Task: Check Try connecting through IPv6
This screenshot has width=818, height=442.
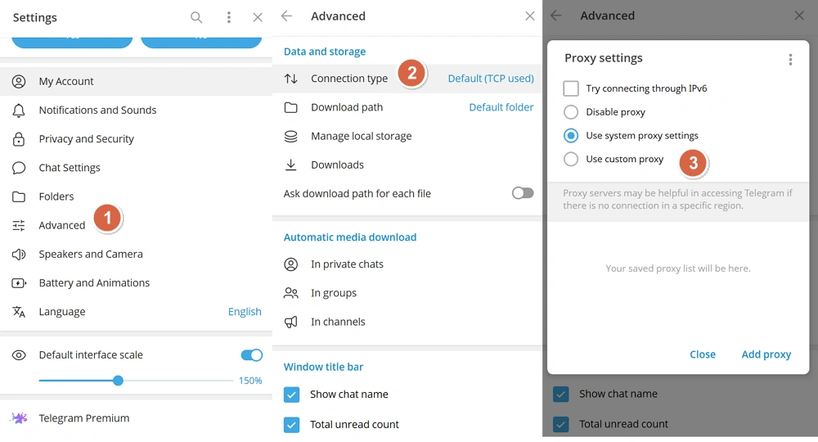Action: point(571,88)
